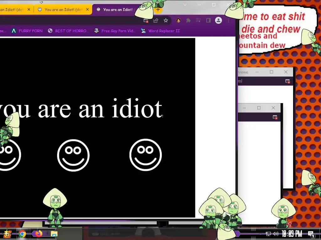Click the share this page icon
This screenshot has width=321, height=240.
tap(156, 20)
